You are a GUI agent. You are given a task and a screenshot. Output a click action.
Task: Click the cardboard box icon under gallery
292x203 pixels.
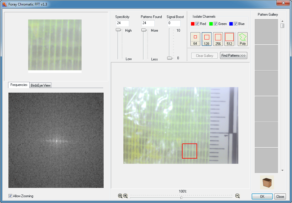(267, 183)
